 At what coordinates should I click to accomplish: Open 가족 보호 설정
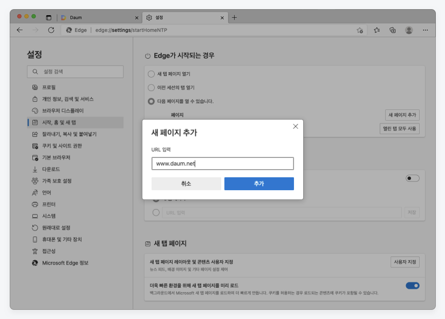click(x=75, y=181)
